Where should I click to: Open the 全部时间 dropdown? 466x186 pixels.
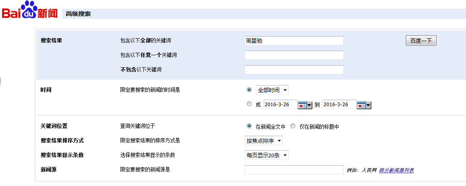(x=272, y=90)
